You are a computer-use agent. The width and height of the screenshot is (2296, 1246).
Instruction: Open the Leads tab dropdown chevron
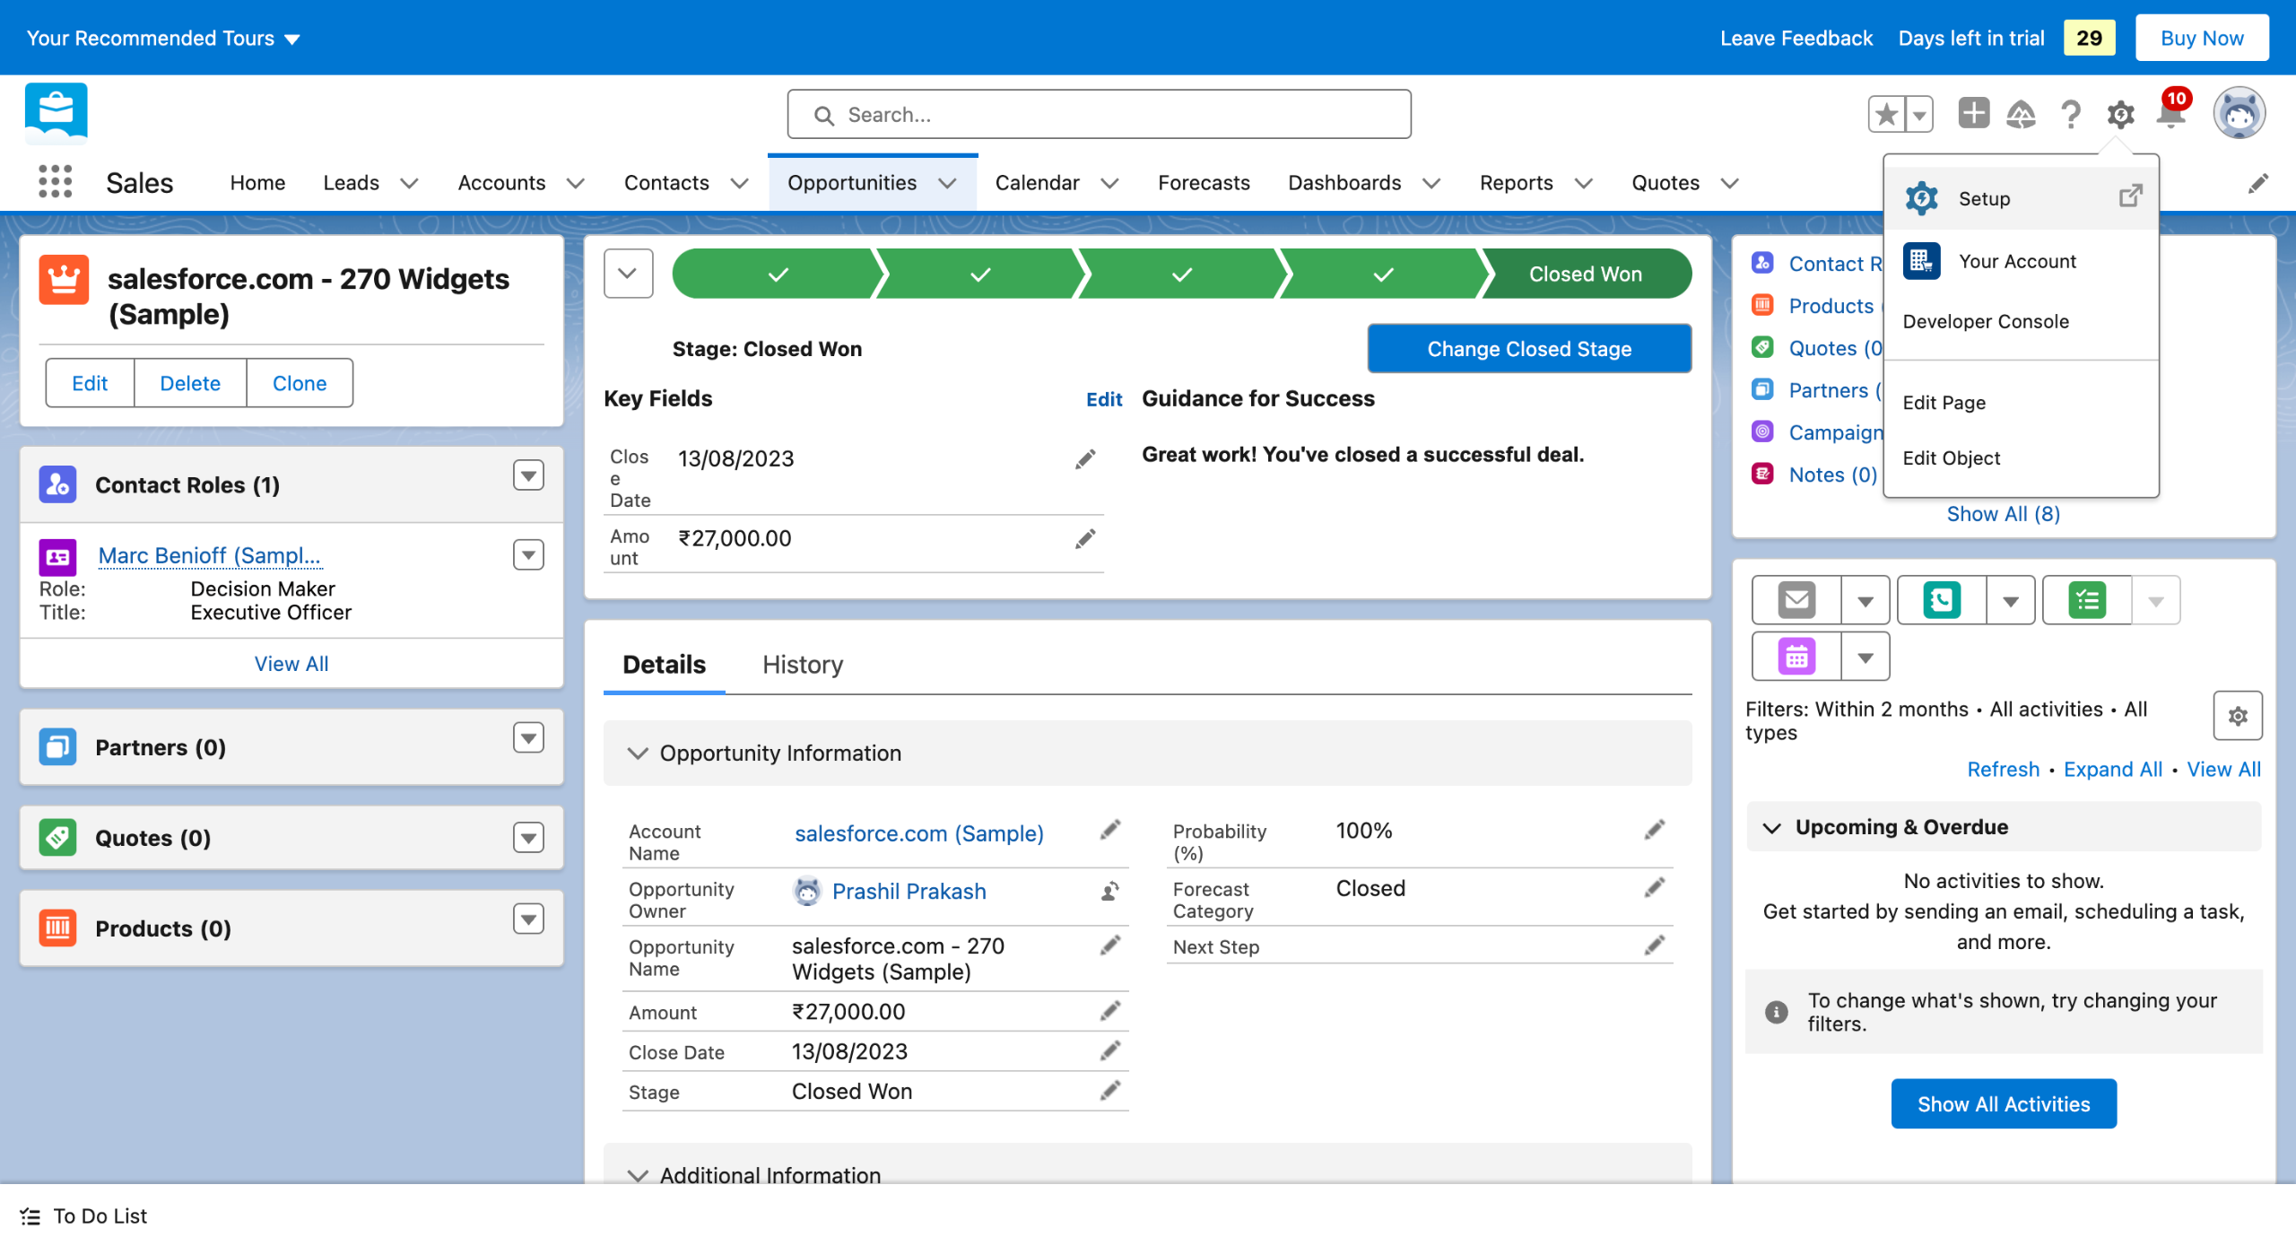click(409, 183)
